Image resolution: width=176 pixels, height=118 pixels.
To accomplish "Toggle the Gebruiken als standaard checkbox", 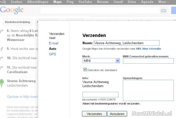I will [85, 70].
